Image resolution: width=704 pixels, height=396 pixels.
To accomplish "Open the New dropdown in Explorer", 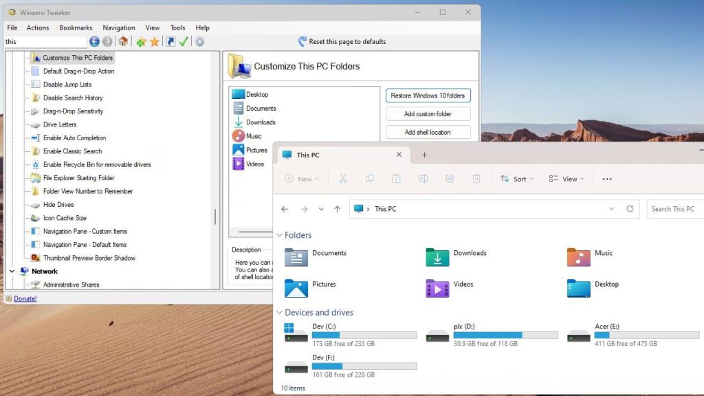I will pyautogui.click(x=302, y=179).
